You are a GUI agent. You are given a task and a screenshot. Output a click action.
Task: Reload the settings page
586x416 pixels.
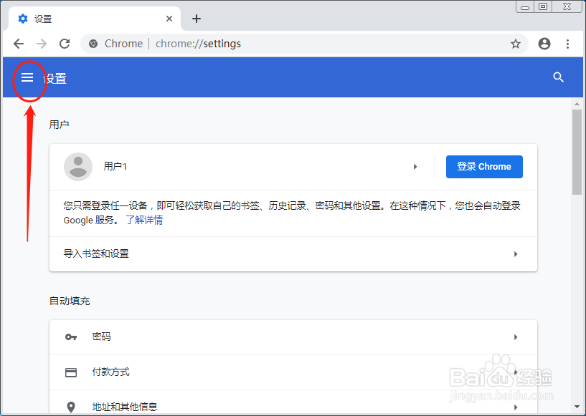point(65,43)
